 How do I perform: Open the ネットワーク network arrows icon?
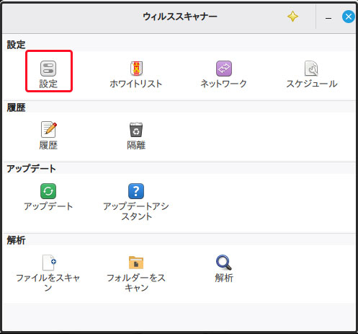pos(224,69)
